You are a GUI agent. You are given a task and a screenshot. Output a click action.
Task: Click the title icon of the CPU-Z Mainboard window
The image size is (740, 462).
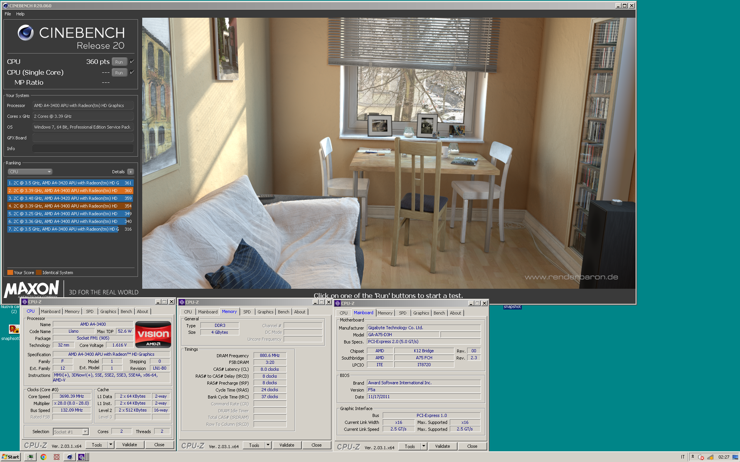tap(338, 303)
